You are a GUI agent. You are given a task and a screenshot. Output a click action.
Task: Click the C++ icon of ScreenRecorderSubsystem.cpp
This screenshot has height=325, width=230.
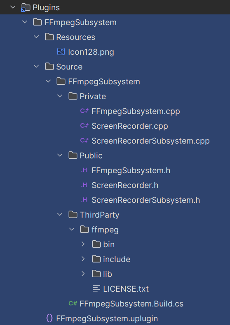pyautogui.click(x=84, y=141)
